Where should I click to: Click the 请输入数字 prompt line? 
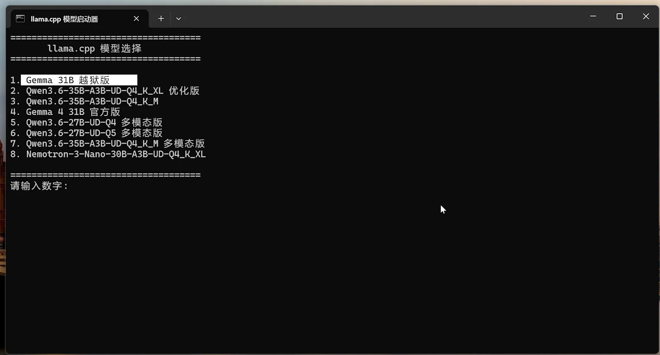click(39, 186)
